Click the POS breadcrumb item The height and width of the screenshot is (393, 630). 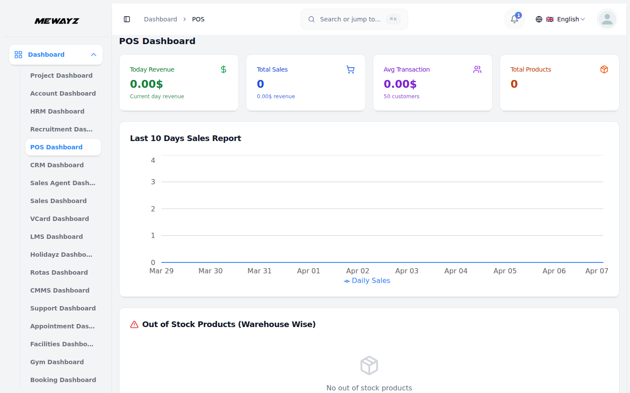pyautogui.click(x=198, y=19)
